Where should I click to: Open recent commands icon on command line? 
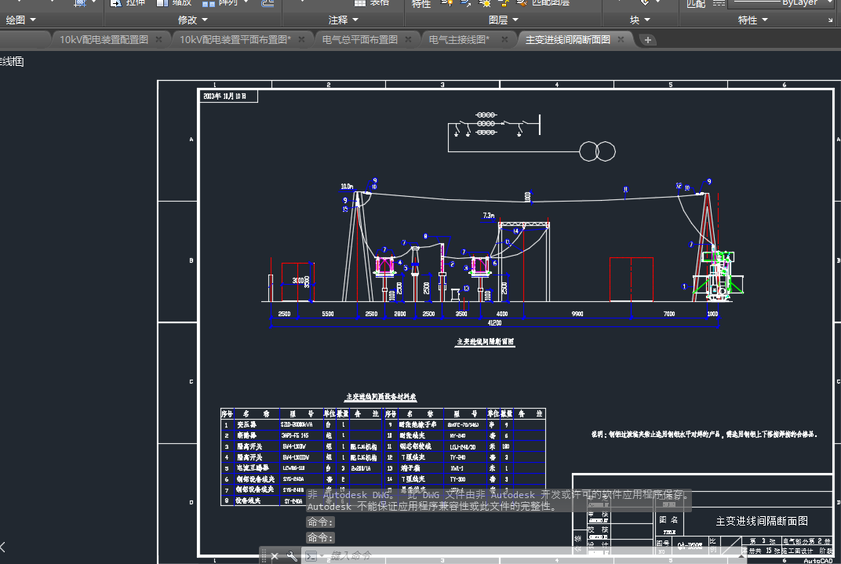point(311,556)
